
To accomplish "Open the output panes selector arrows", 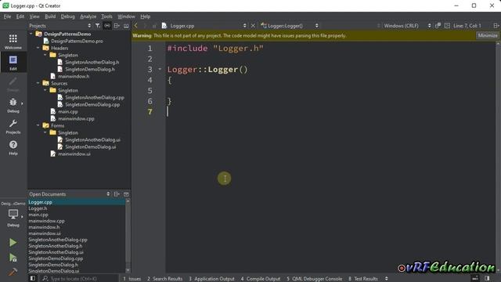I will (x=386, y=279).
